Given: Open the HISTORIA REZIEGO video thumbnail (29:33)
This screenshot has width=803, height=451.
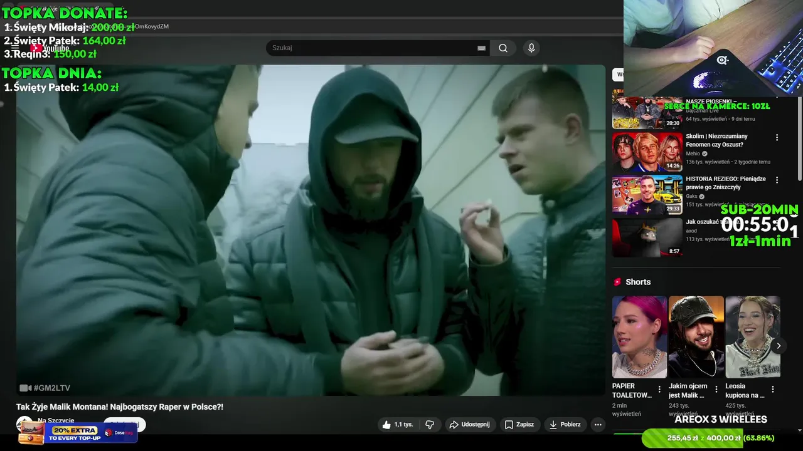Looking at the screenshot, I should pos(647,194).
